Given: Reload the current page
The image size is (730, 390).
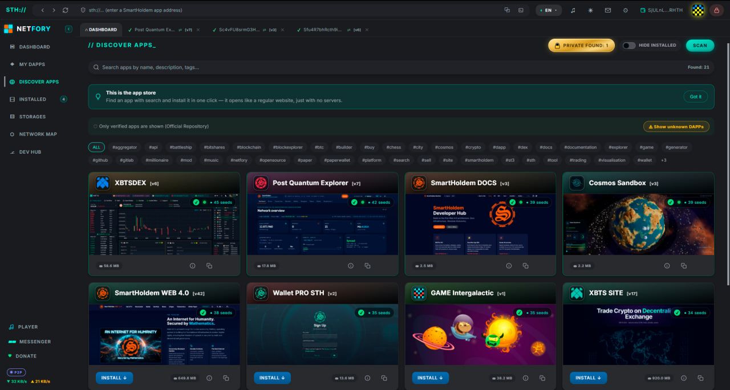Looking at the screenshot, I should click(x=66, y=10).
